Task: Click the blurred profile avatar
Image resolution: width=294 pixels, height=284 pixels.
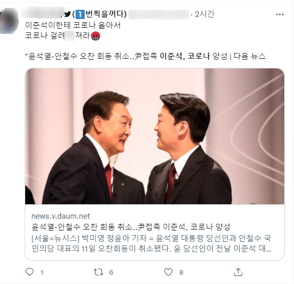Action: (x=9, y=21)
